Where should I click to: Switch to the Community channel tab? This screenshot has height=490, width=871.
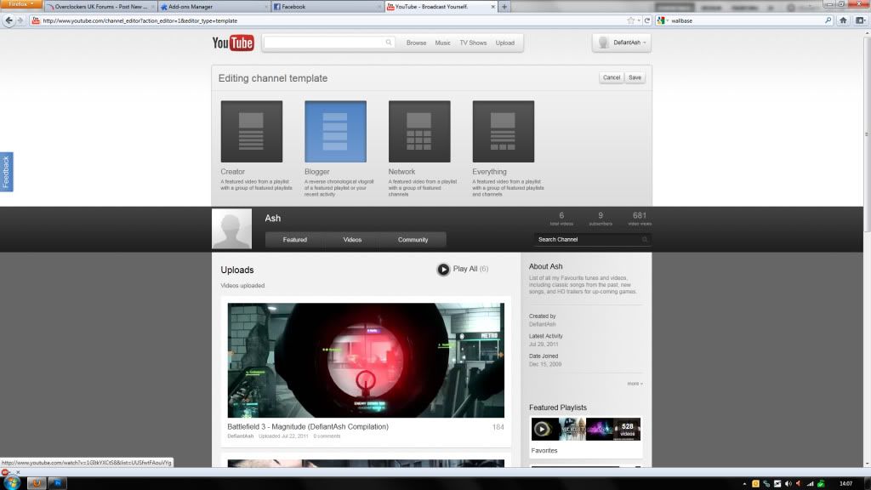coord(413,240)
